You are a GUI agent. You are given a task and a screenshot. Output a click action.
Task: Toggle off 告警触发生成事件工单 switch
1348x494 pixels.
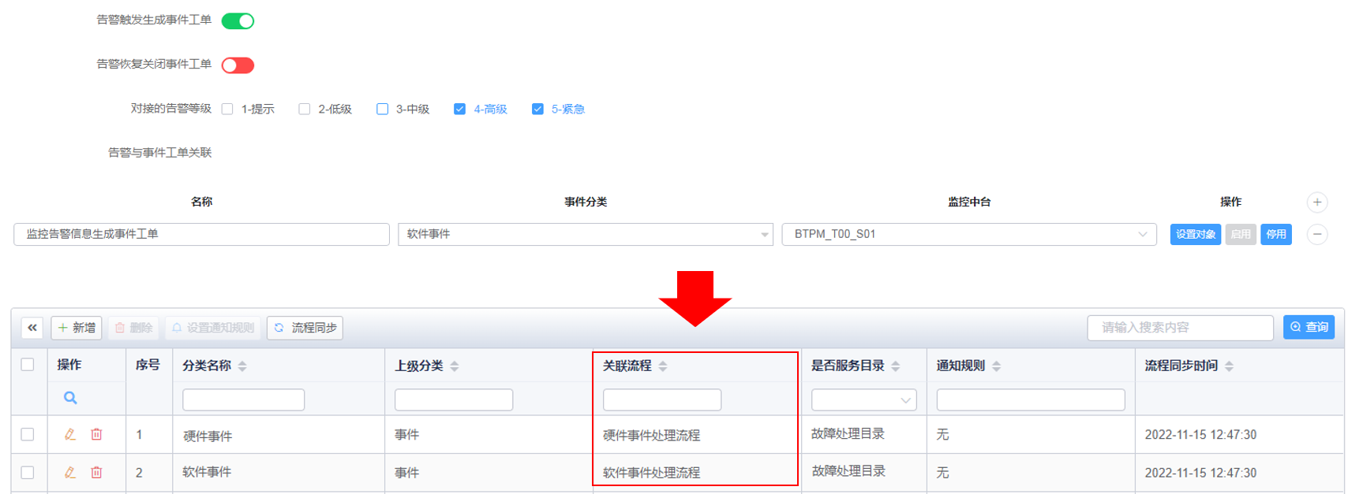click(238, 21)
